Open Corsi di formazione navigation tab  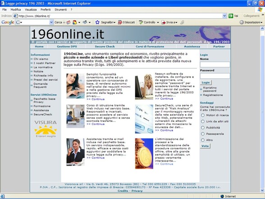[150, 46]
